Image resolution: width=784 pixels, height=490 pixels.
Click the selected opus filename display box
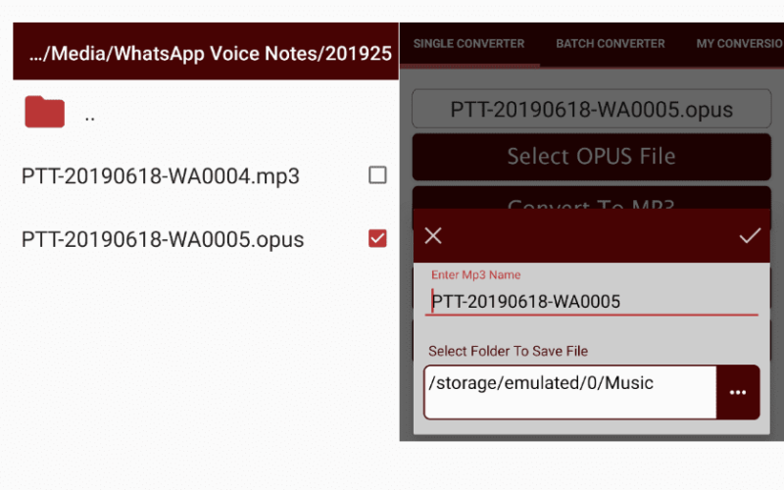point(592,109)
